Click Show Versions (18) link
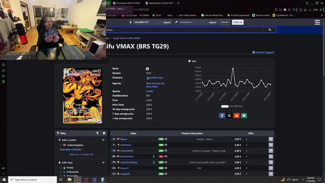Image resolution: width=325 pixels, height=183 pixels. [x=155, y=83]
